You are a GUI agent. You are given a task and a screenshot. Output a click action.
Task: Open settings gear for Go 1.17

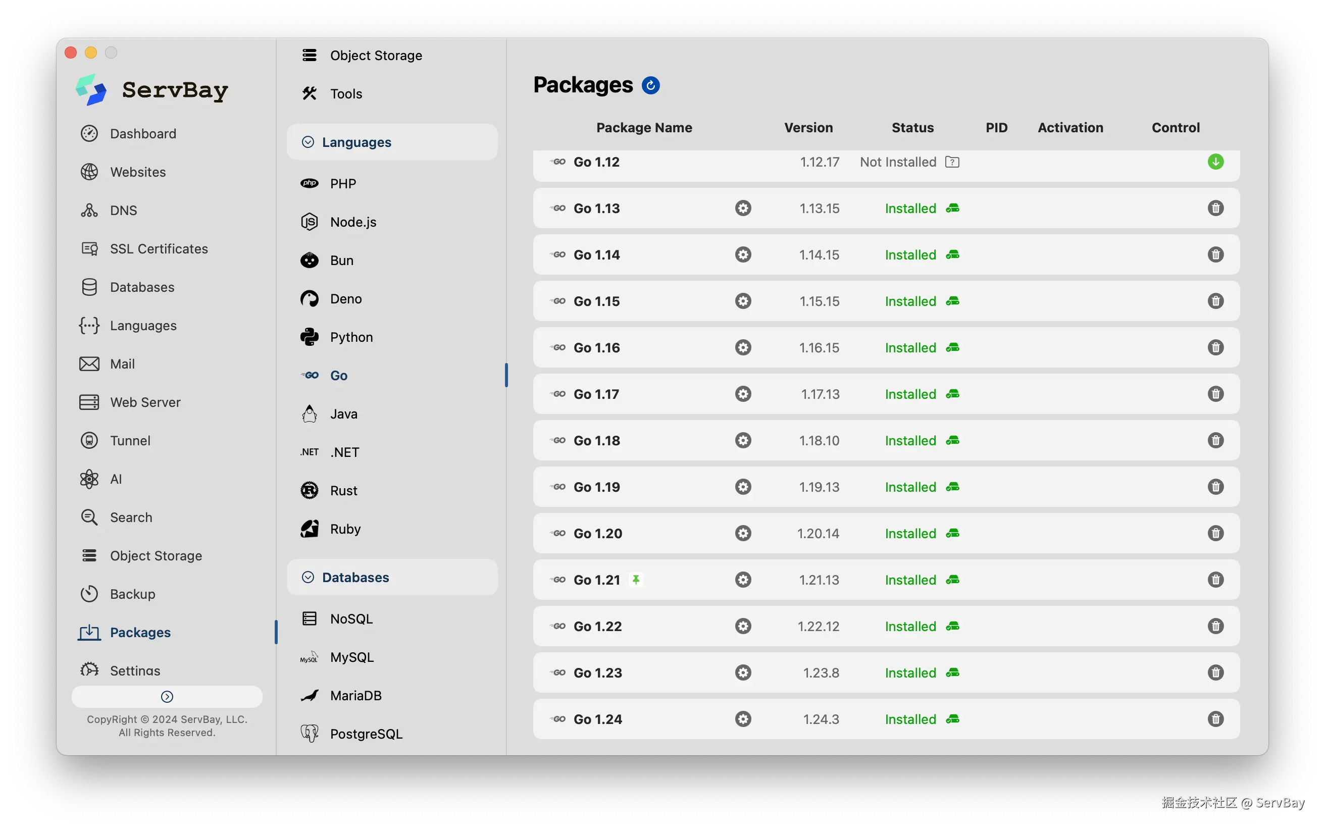743,394
